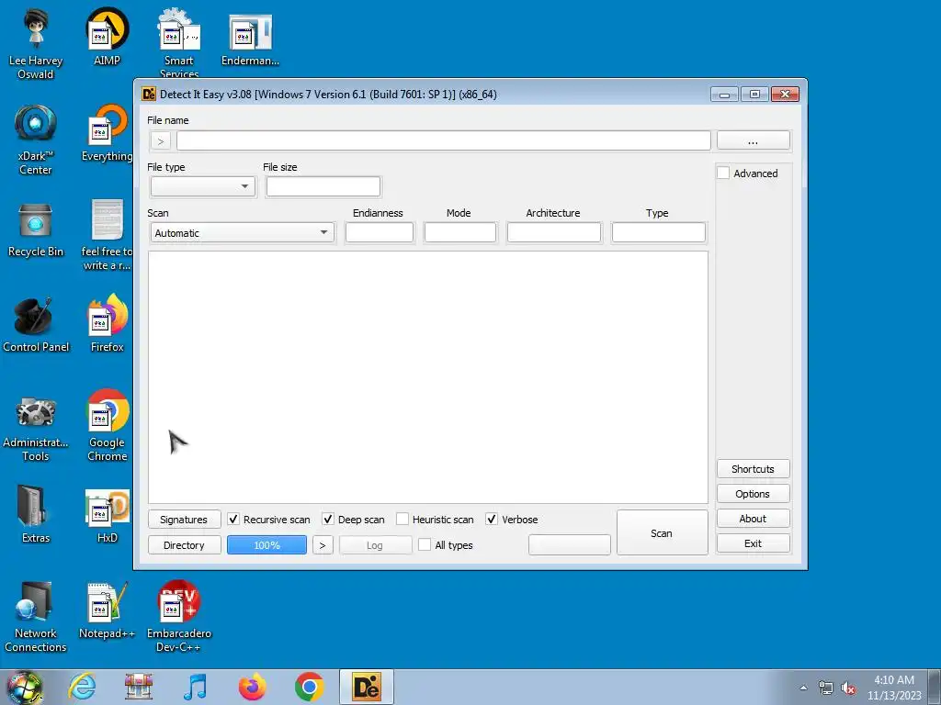
Task: Click the Exit button
Action: [754, 543]
